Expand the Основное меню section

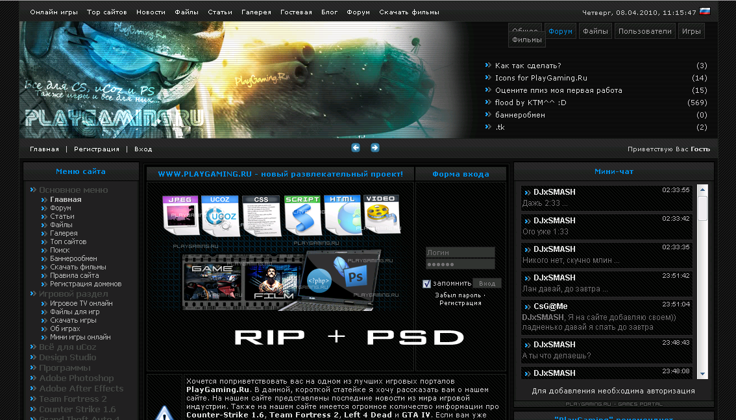(x=73, y=190)
